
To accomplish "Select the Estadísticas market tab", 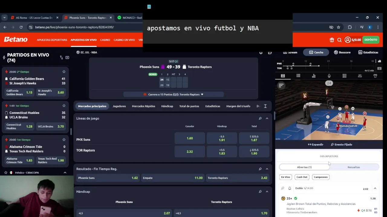I will (x=213, y=106).
